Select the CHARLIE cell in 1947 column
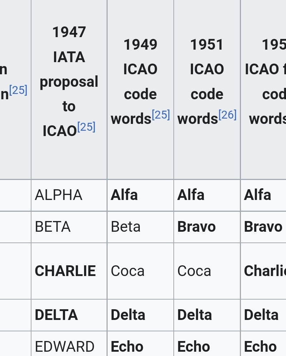This screenshot has height=356, width=286. 69,271
